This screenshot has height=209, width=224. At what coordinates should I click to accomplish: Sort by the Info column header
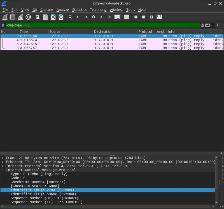195,32
